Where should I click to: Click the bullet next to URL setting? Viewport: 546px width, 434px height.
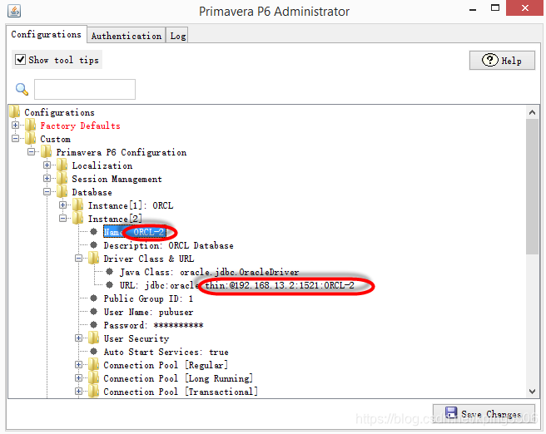point(110,285)
